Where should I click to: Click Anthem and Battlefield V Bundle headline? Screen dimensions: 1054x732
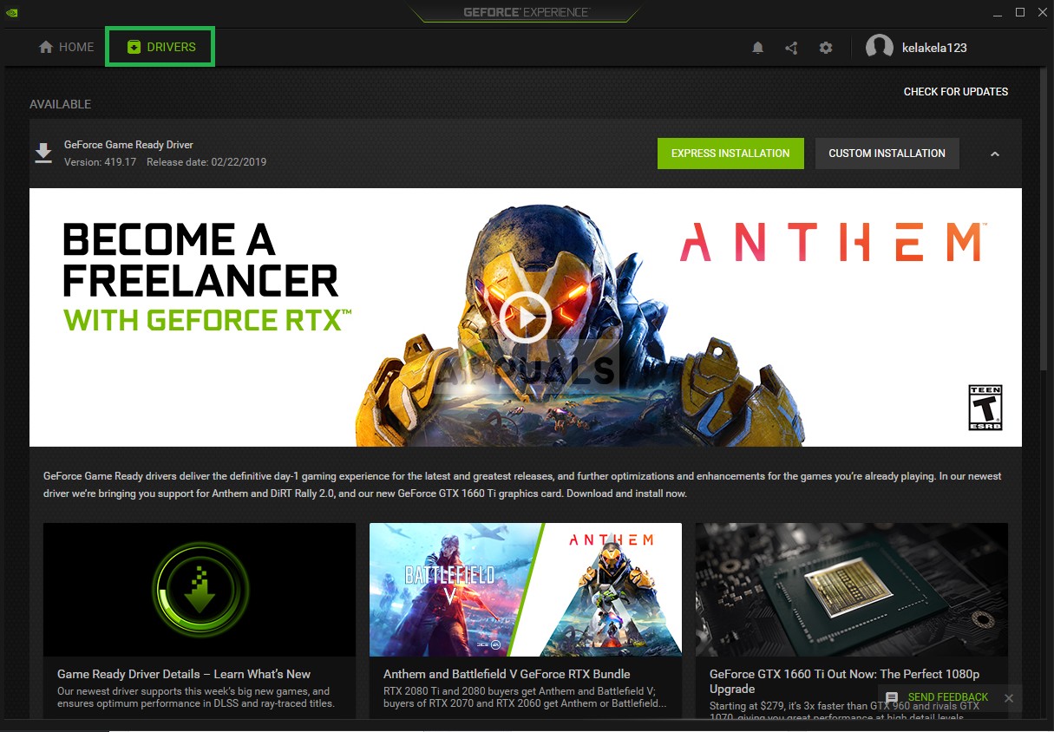click(x=507, y=674)
